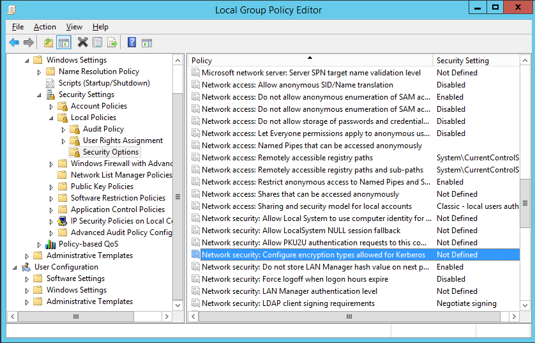Click the policy list vertical scrollbar down arrow

click(x=525, y=305)
